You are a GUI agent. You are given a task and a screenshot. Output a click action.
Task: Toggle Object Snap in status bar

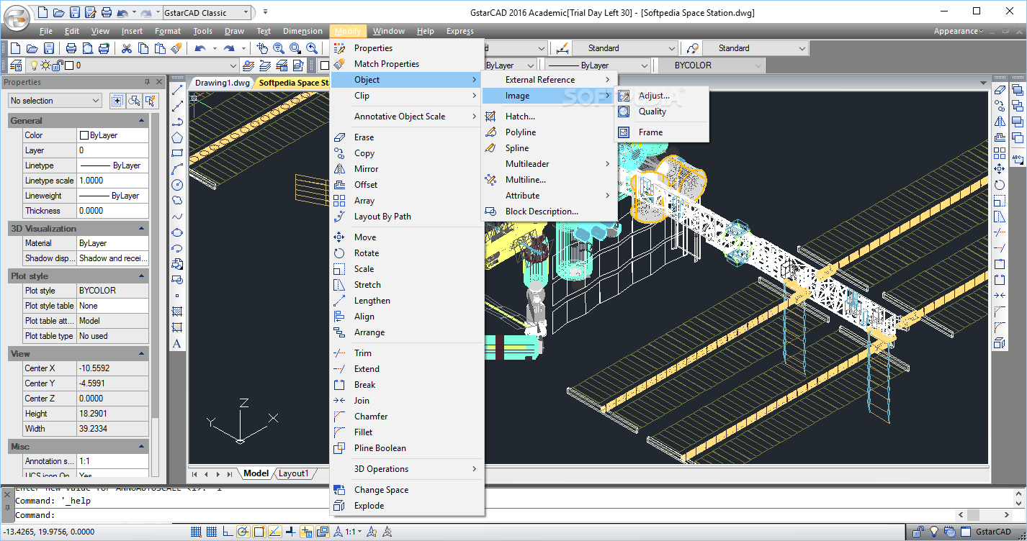(259, 532)
